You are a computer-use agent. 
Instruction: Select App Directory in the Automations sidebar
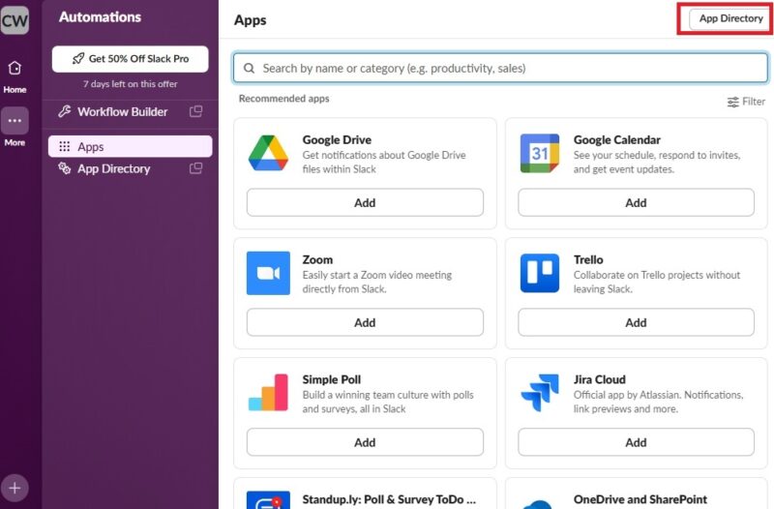click(131, 168)
